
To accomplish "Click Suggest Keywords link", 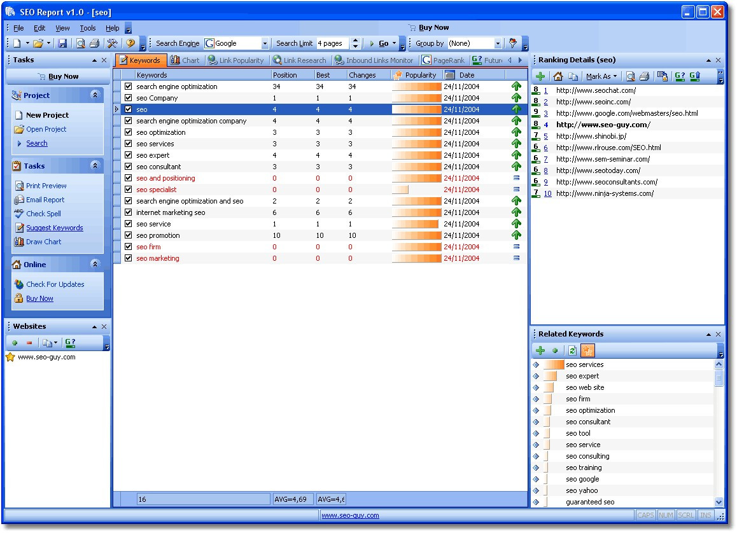I will pos(55,228).
